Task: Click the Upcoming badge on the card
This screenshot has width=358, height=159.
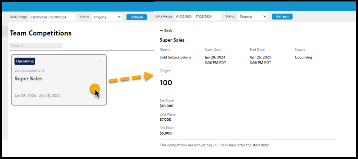Action: (25, 61)
